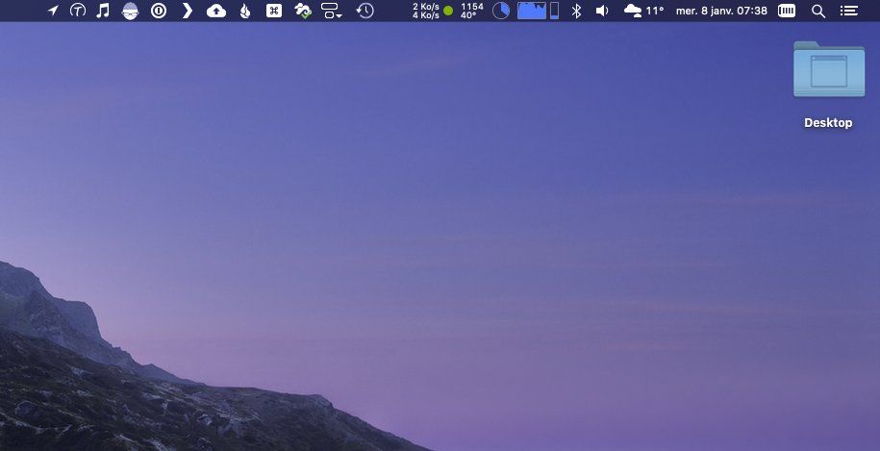Click the cloud upload menu bar icon

[216, 11]
